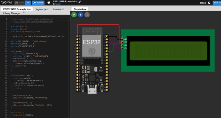Switch to ESP32 NTP Example.ino tab
221x118 pixels.
tap(17, 9)
